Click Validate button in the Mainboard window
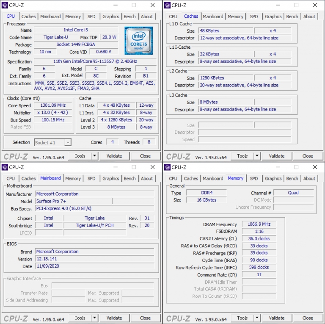 point(114,318)
